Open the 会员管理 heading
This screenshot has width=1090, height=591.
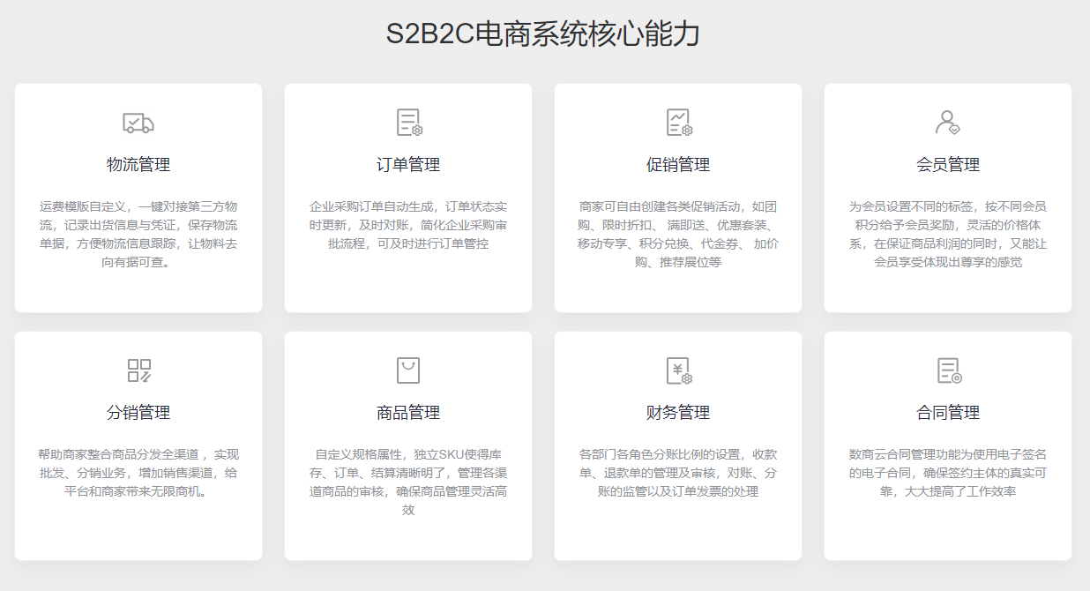point(948,165)
